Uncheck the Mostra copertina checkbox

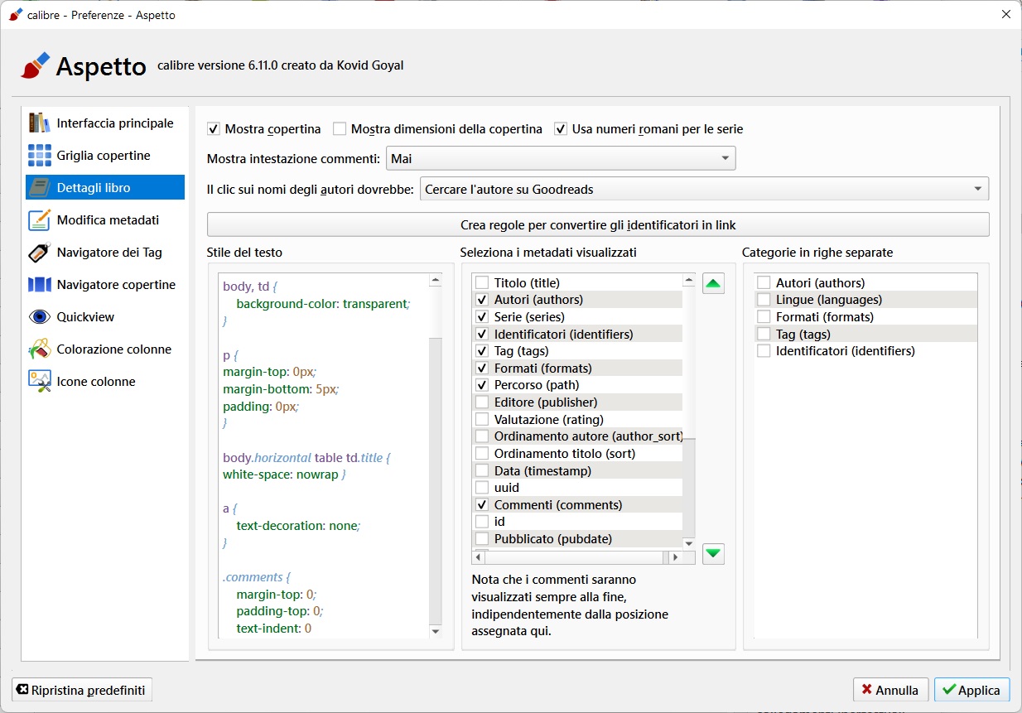214,129
